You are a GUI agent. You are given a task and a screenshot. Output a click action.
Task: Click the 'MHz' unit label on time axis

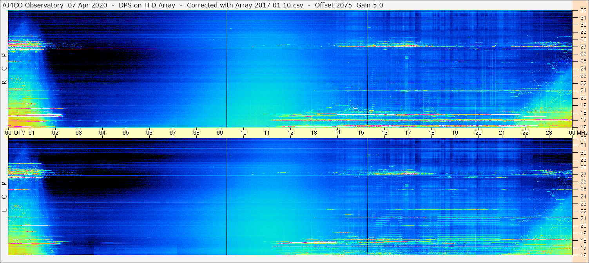582,133
